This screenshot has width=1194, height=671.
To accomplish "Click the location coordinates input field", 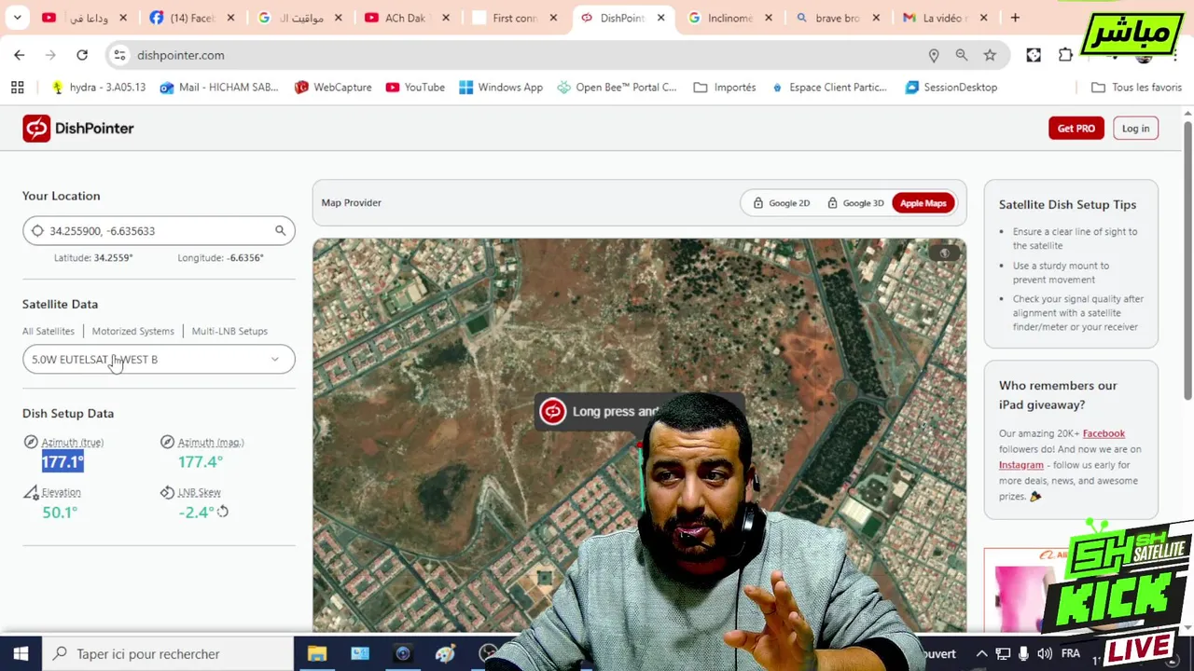I will [x=159, y=231].
